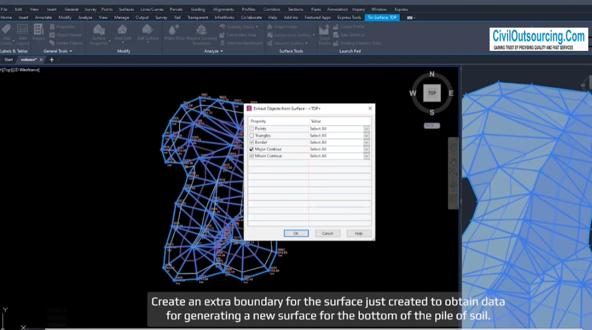Screen dimensions: 592x330
Task: Add a new drawing tab
Action: pos(52,59)
